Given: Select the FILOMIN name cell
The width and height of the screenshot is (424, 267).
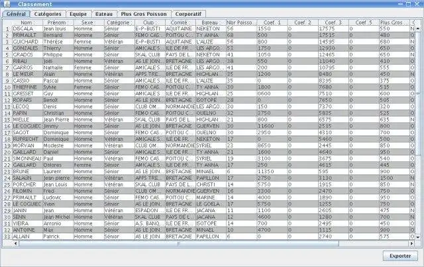Looking at the screenshot, I should coord(27,191).
